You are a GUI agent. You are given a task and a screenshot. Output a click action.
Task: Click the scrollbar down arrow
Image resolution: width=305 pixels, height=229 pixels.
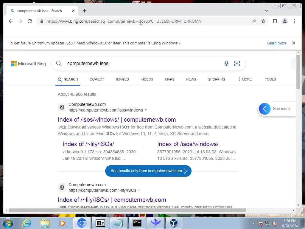coord(298,205)
